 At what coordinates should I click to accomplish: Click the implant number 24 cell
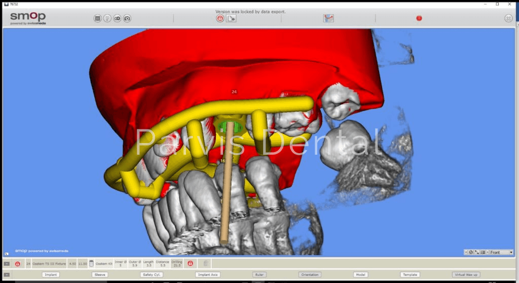point(28,264)
